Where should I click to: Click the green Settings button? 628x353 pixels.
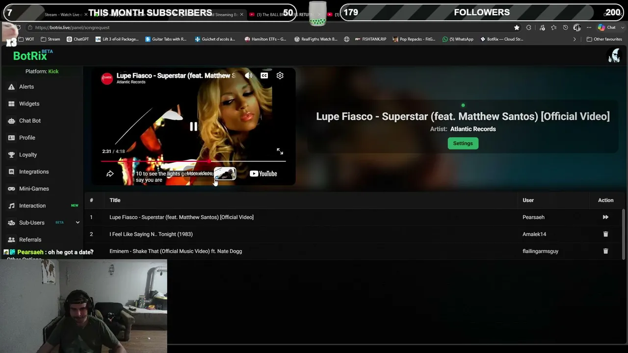pyautogui.click(x=463, y=143)
